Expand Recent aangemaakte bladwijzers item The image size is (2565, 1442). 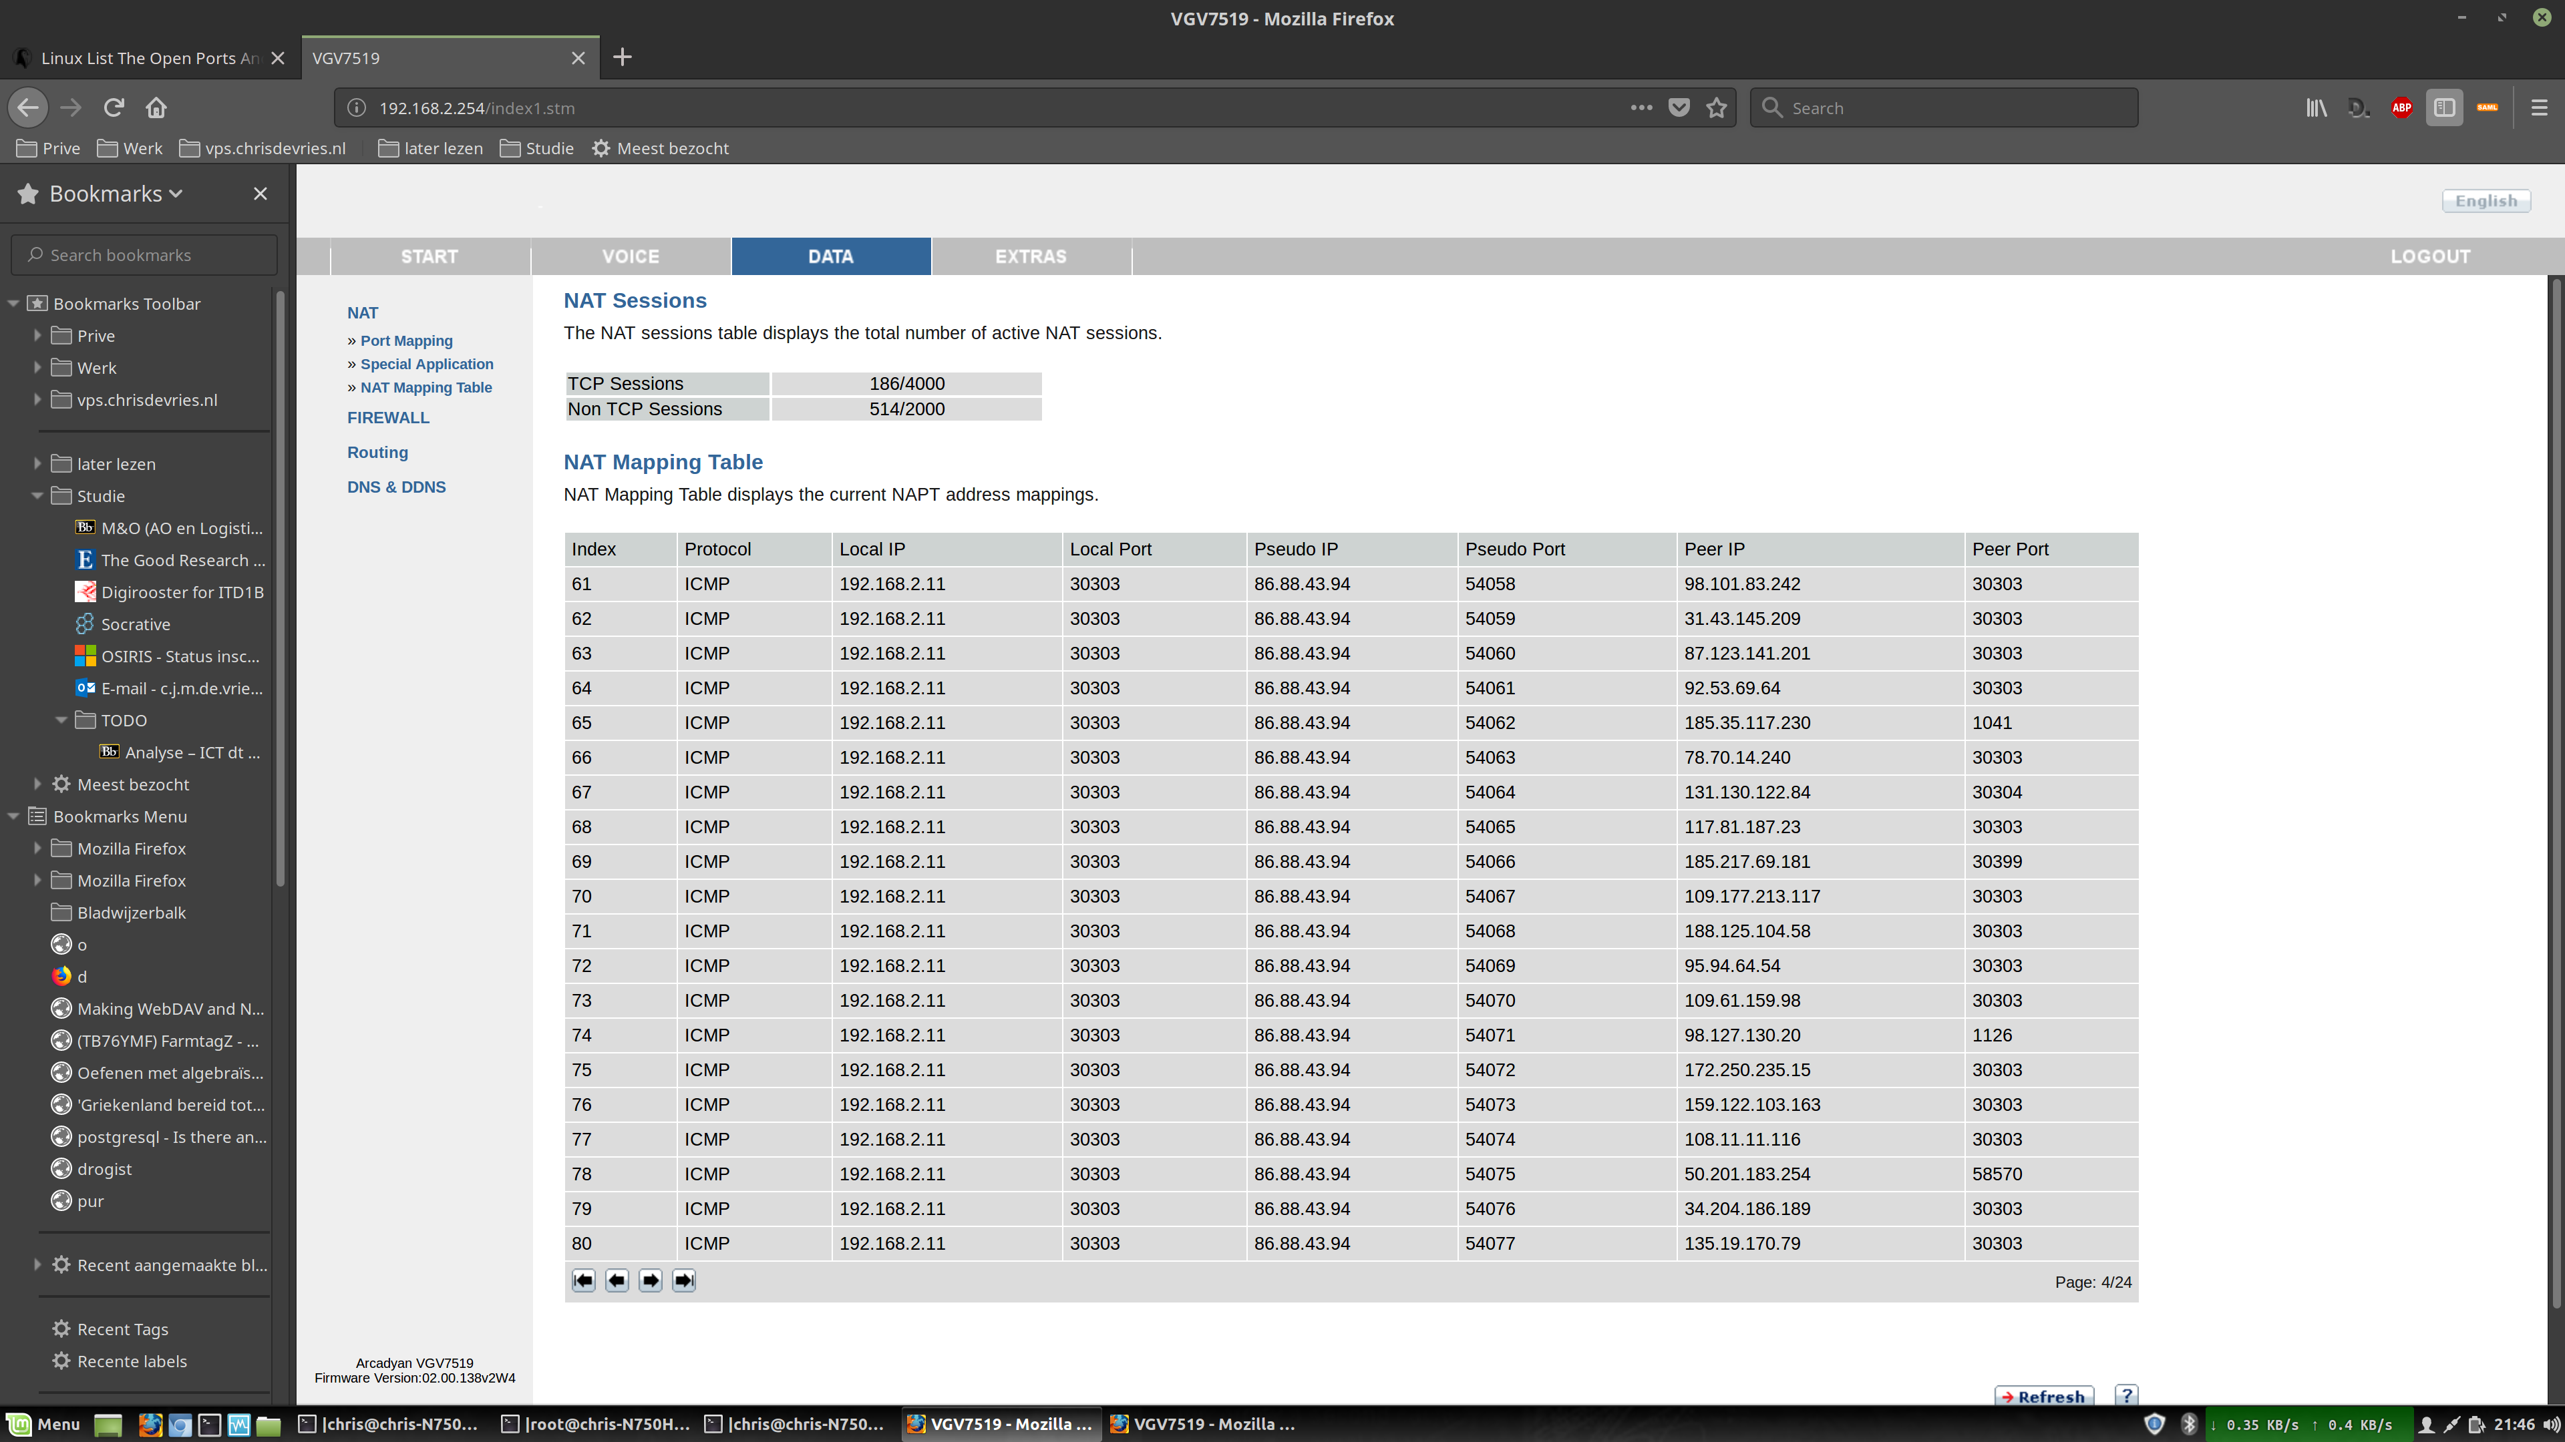click(x=38, y=1265)
